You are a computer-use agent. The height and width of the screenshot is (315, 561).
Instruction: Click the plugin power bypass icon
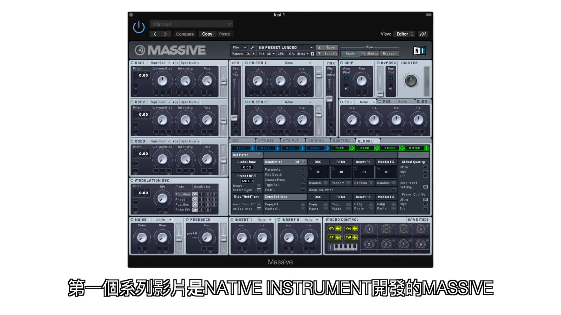click(139, 27)
